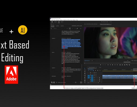Click the timeline Add Marker icon
The height and width of the screenshot is (107, 137).
click(95, 71)
